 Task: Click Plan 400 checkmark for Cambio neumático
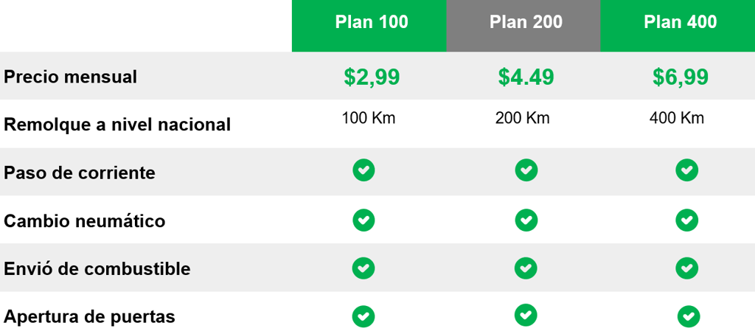coord(686,220)
